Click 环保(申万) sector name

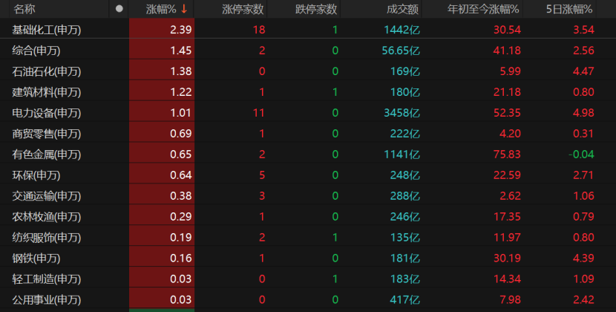pyautogui.click(x=36, y=175)
